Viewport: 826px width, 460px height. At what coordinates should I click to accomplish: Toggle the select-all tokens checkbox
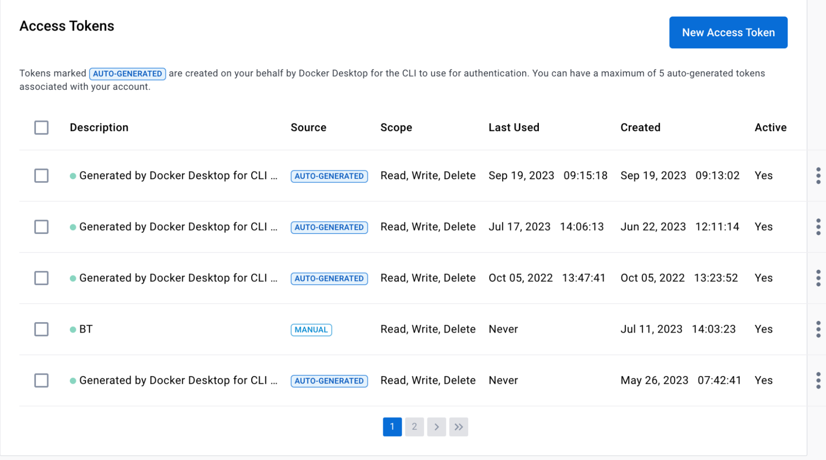(41, 127)
